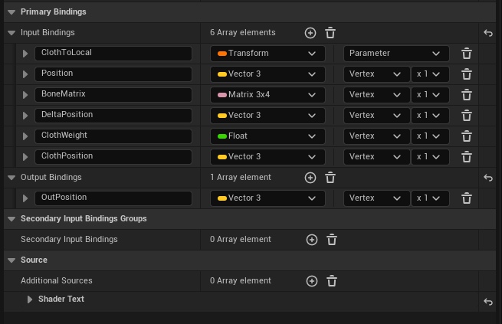Reset Input Bindings to default value

point(488,33)
